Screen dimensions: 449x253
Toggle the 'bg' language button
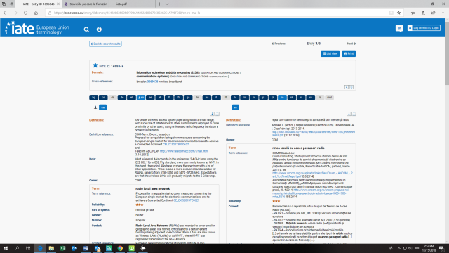(x=93, y=98)
